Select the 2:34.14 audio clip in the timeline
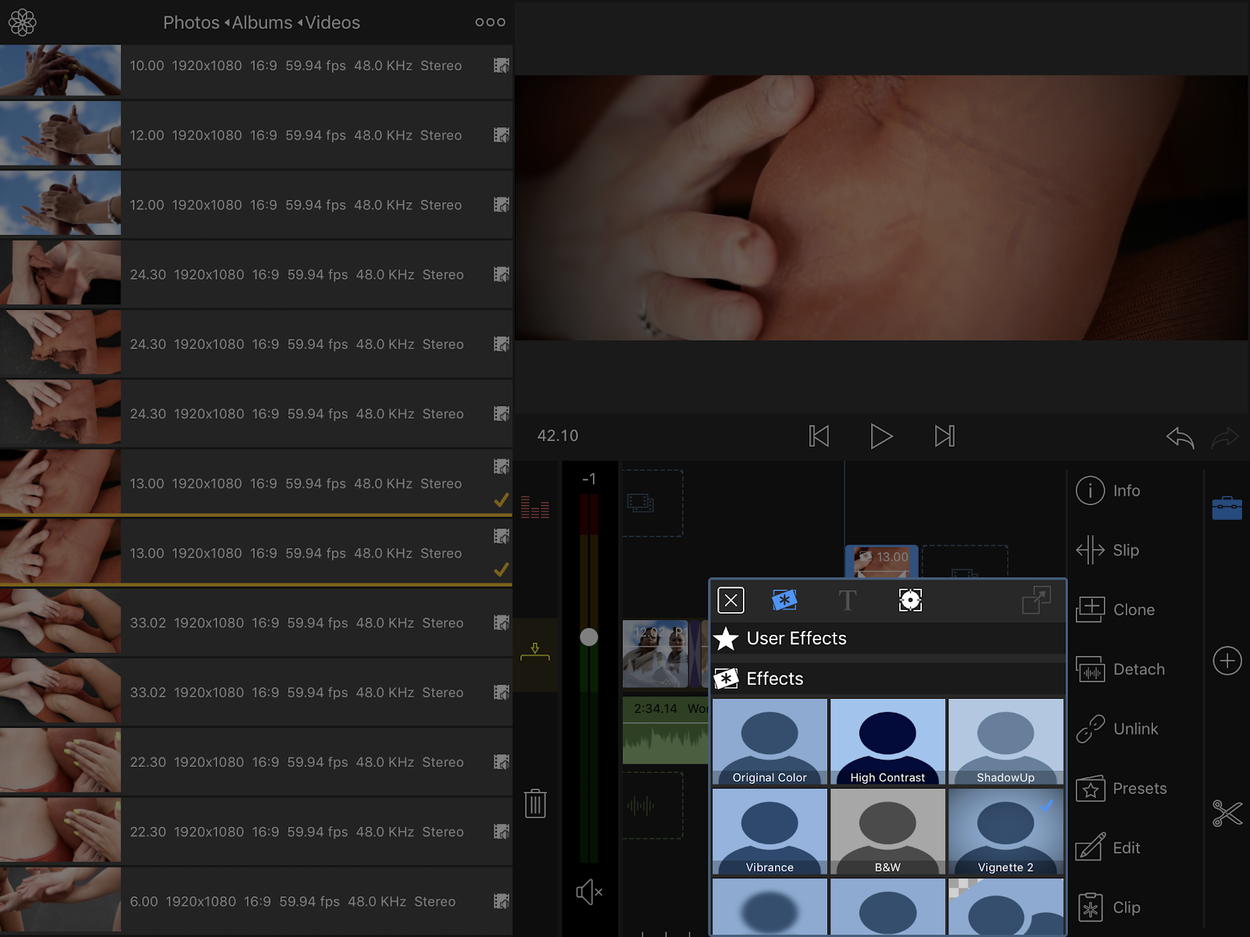Viewport: 1250px width, 937px height. 666,730
